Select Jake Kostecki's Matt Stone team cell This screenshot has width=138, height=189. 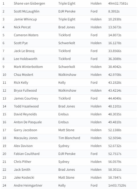pyautogui.click(x=66, y=177)
